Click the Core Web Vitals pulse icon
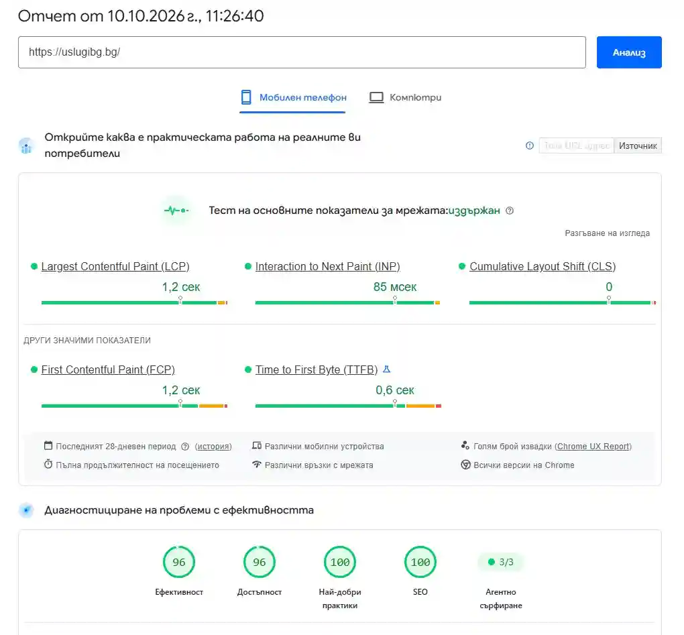The height and width of the screenshot is (635, 684). pyautogui.click(x=176, y=211)
